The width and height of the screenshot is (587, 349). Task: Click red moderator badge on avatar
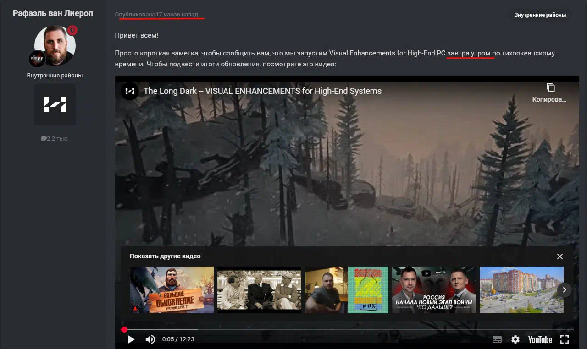72,30
